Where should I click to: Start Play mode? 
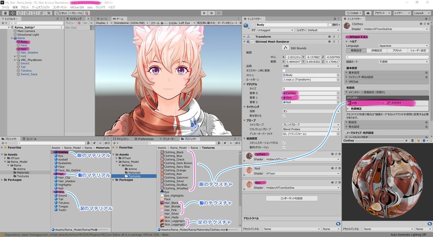(x=204, y=13)
